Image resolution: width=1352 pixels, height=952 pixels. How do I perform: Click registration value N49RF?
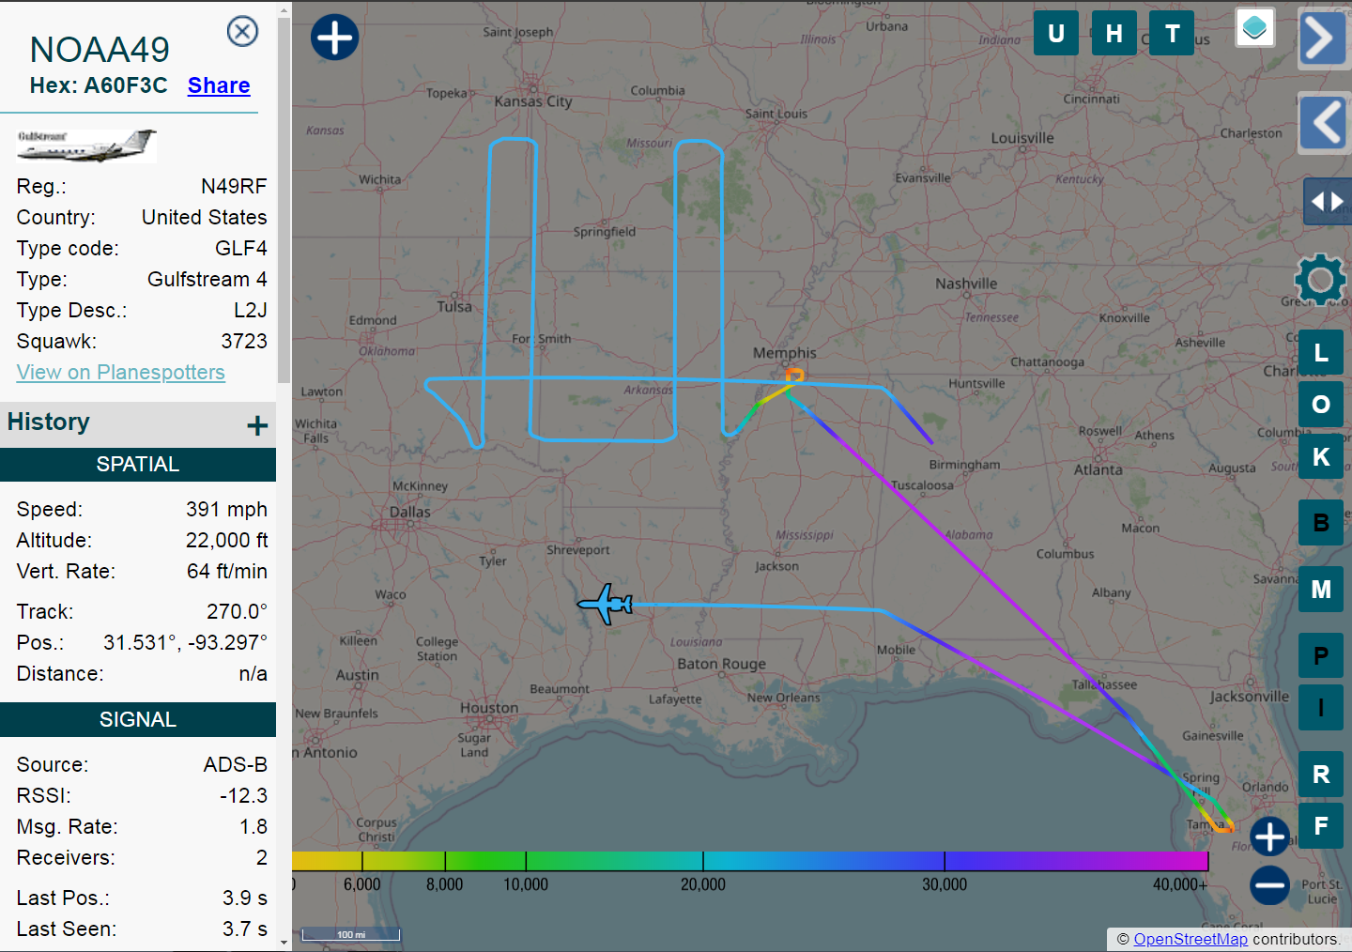point(234,187)
